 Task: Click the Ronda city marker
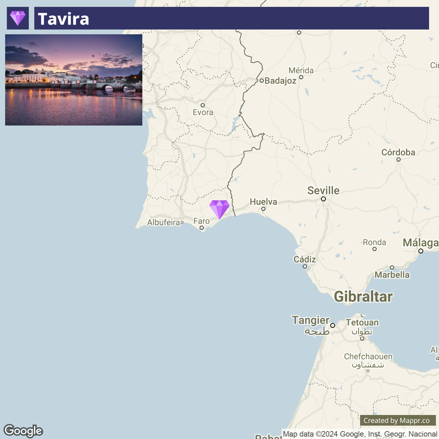pos(375,249)
